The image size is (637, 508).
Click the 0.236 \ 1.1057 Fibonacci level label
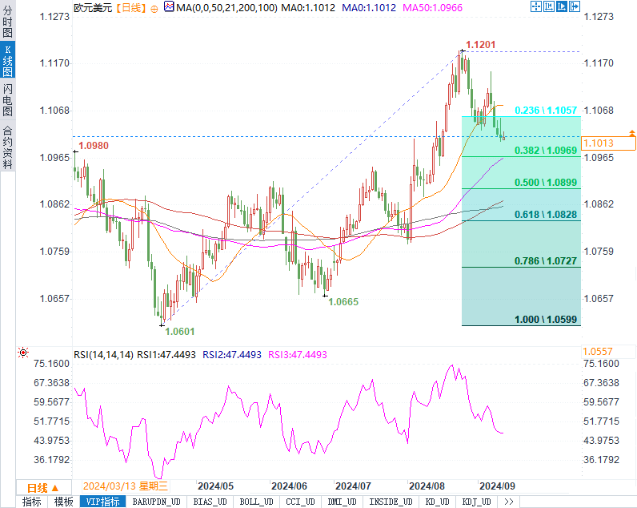point(546,111)
